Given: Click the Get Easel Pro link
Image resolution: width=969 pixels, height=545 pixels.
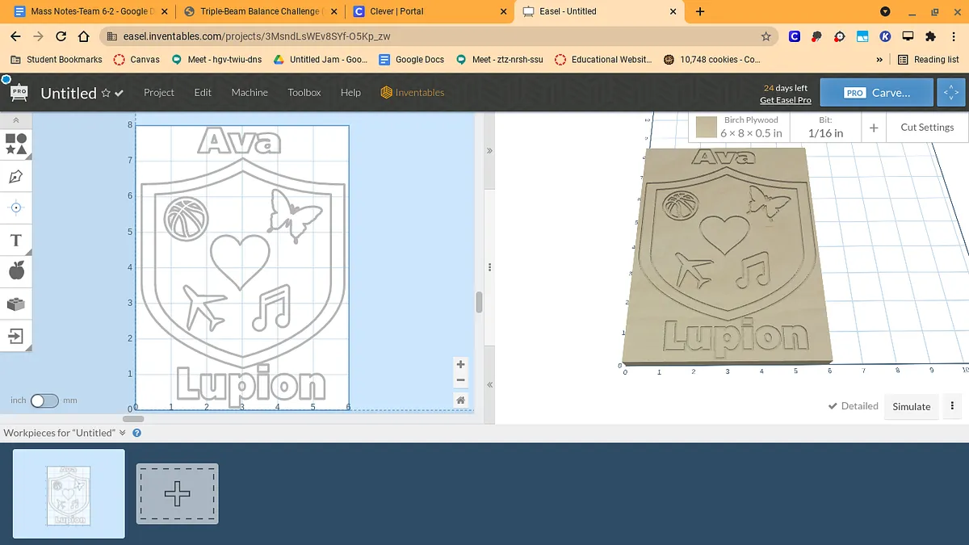Looking at the screenshot, I should (x=785, y=100).
